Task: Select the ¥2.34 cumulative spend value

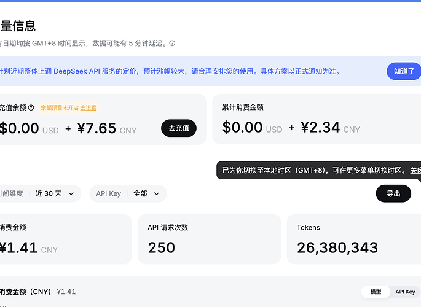Action: tap(320, 127)
